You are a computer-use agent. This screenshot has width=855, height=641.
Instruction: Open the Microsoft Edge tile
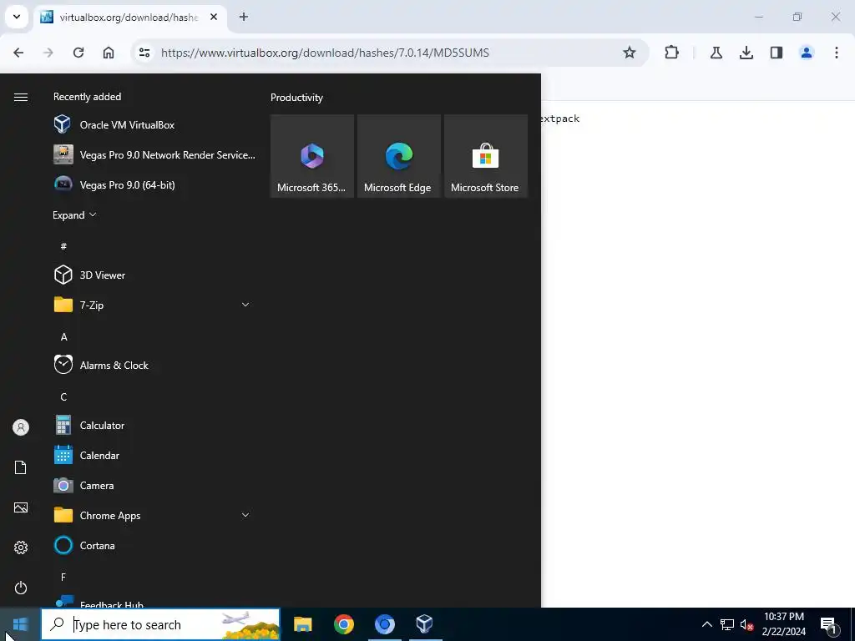pos(398,156)
